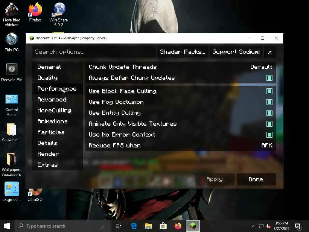Open the notification center icon
The width and height of the screenshot is (309, 232).
[x=298, y=226]
